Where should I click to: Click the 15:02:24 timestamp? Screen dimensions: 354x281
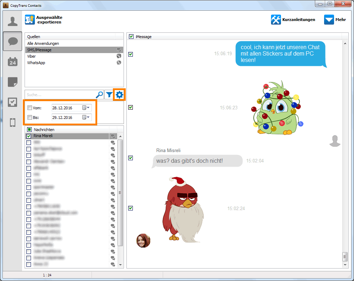(x=236, y=208)
